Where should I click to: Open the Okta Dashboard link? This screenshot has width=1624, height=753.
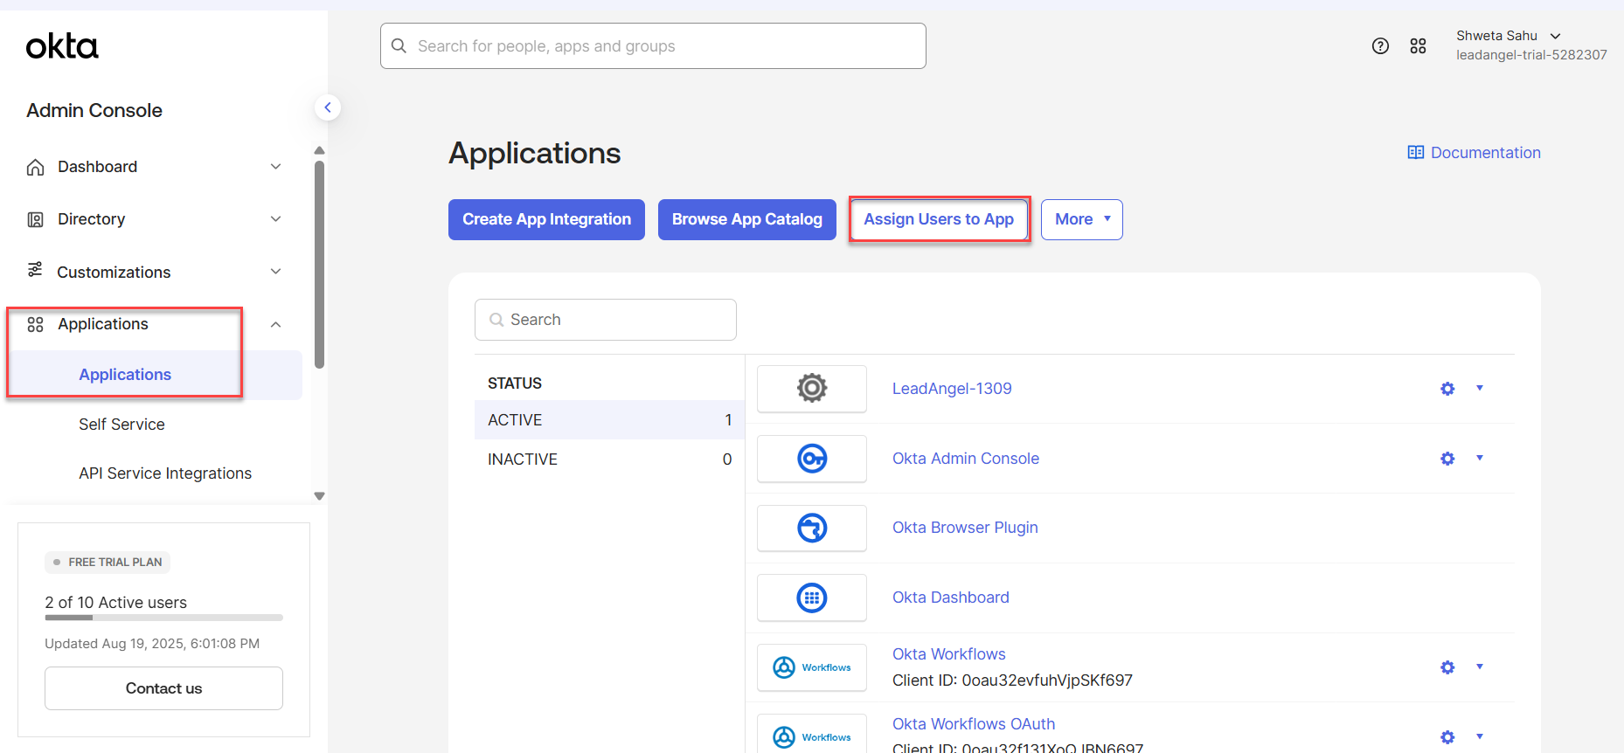[951, 598]
